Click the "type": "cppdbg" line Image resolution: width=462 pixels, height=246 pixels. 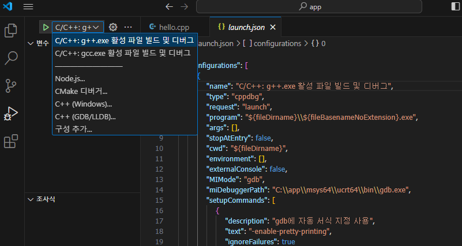(x=235, y=97)
